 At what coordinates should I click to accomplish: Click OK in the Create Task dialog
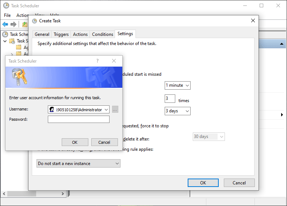pyautogui.click(x=203, y=183)
